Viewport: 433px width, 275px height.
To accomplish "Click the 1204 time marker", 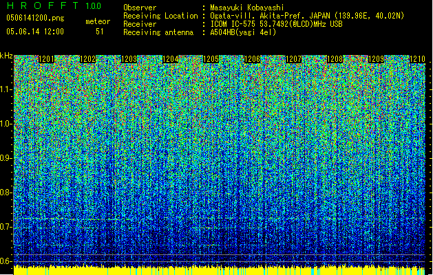I will pos(171,59).
